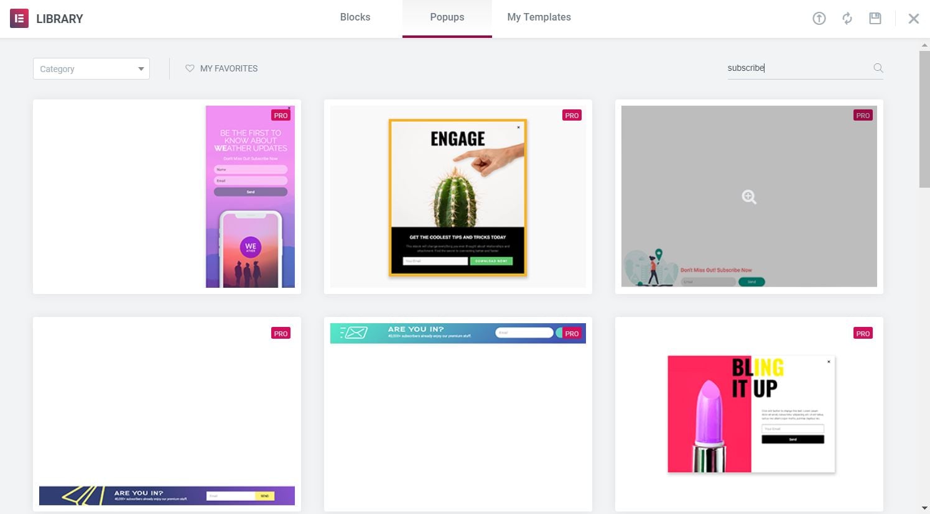Open the My Templates tab
Image resolution: width=930 pixels, height=514 pixels.
point(539,17)
